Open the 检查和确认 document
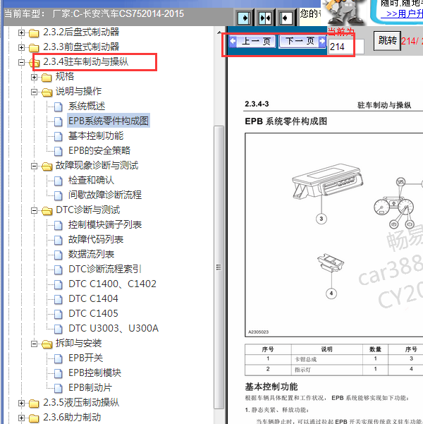This screenshot has height=424, width=423. [x=91, y=181]
